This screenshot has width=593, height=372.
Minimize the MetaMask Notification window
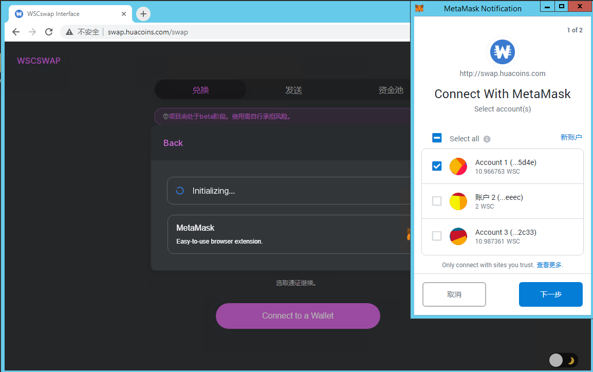coord(547,7)
